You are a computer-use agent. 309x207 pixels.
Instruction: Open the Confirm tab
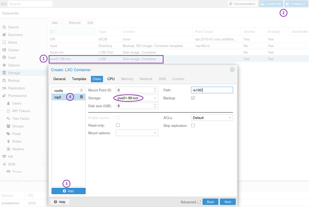pyautogui.click(x=178, y=79)
